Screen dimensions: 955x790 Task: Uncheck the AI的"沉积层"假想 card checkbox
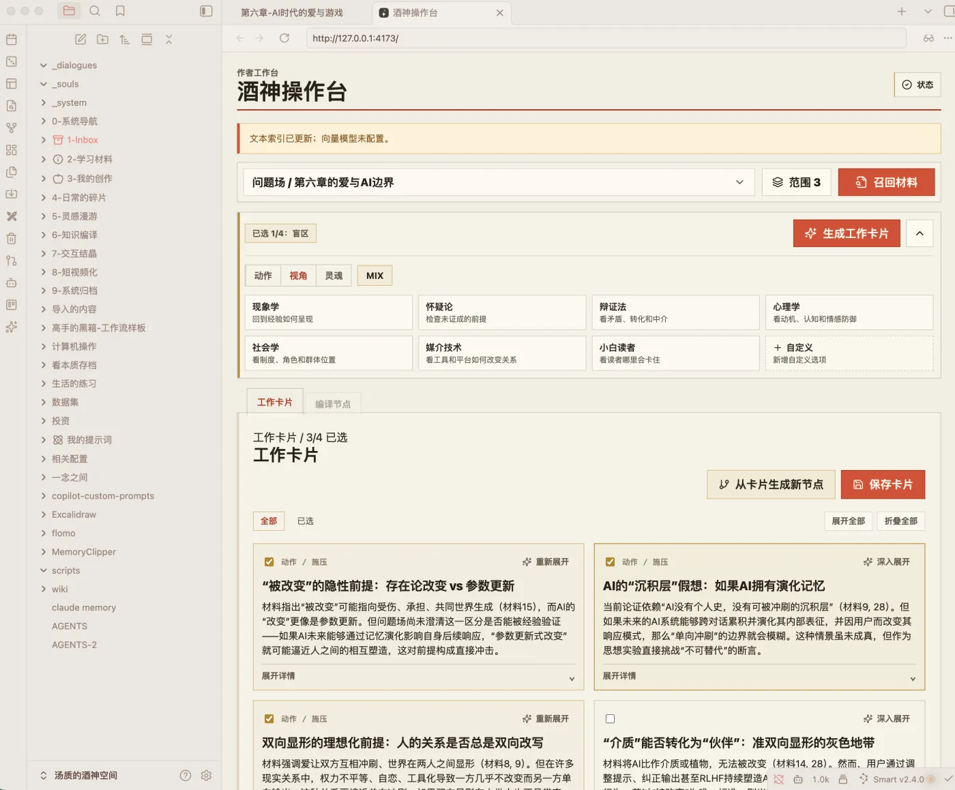610,562
